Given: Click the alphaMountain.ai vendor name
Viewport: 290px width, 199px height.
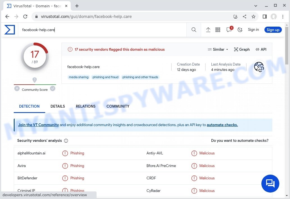Looking at the screenshot, I should point(31,153).
